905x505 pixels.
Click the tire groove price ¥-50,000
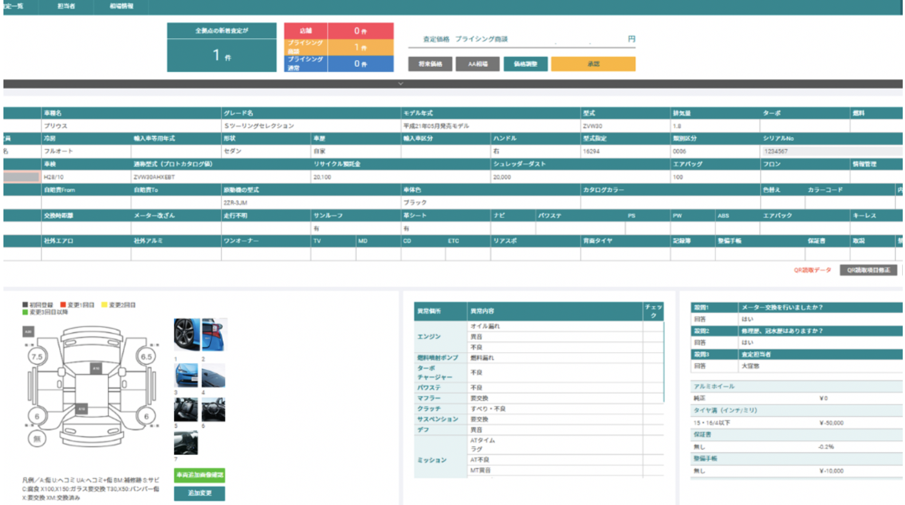831,423
